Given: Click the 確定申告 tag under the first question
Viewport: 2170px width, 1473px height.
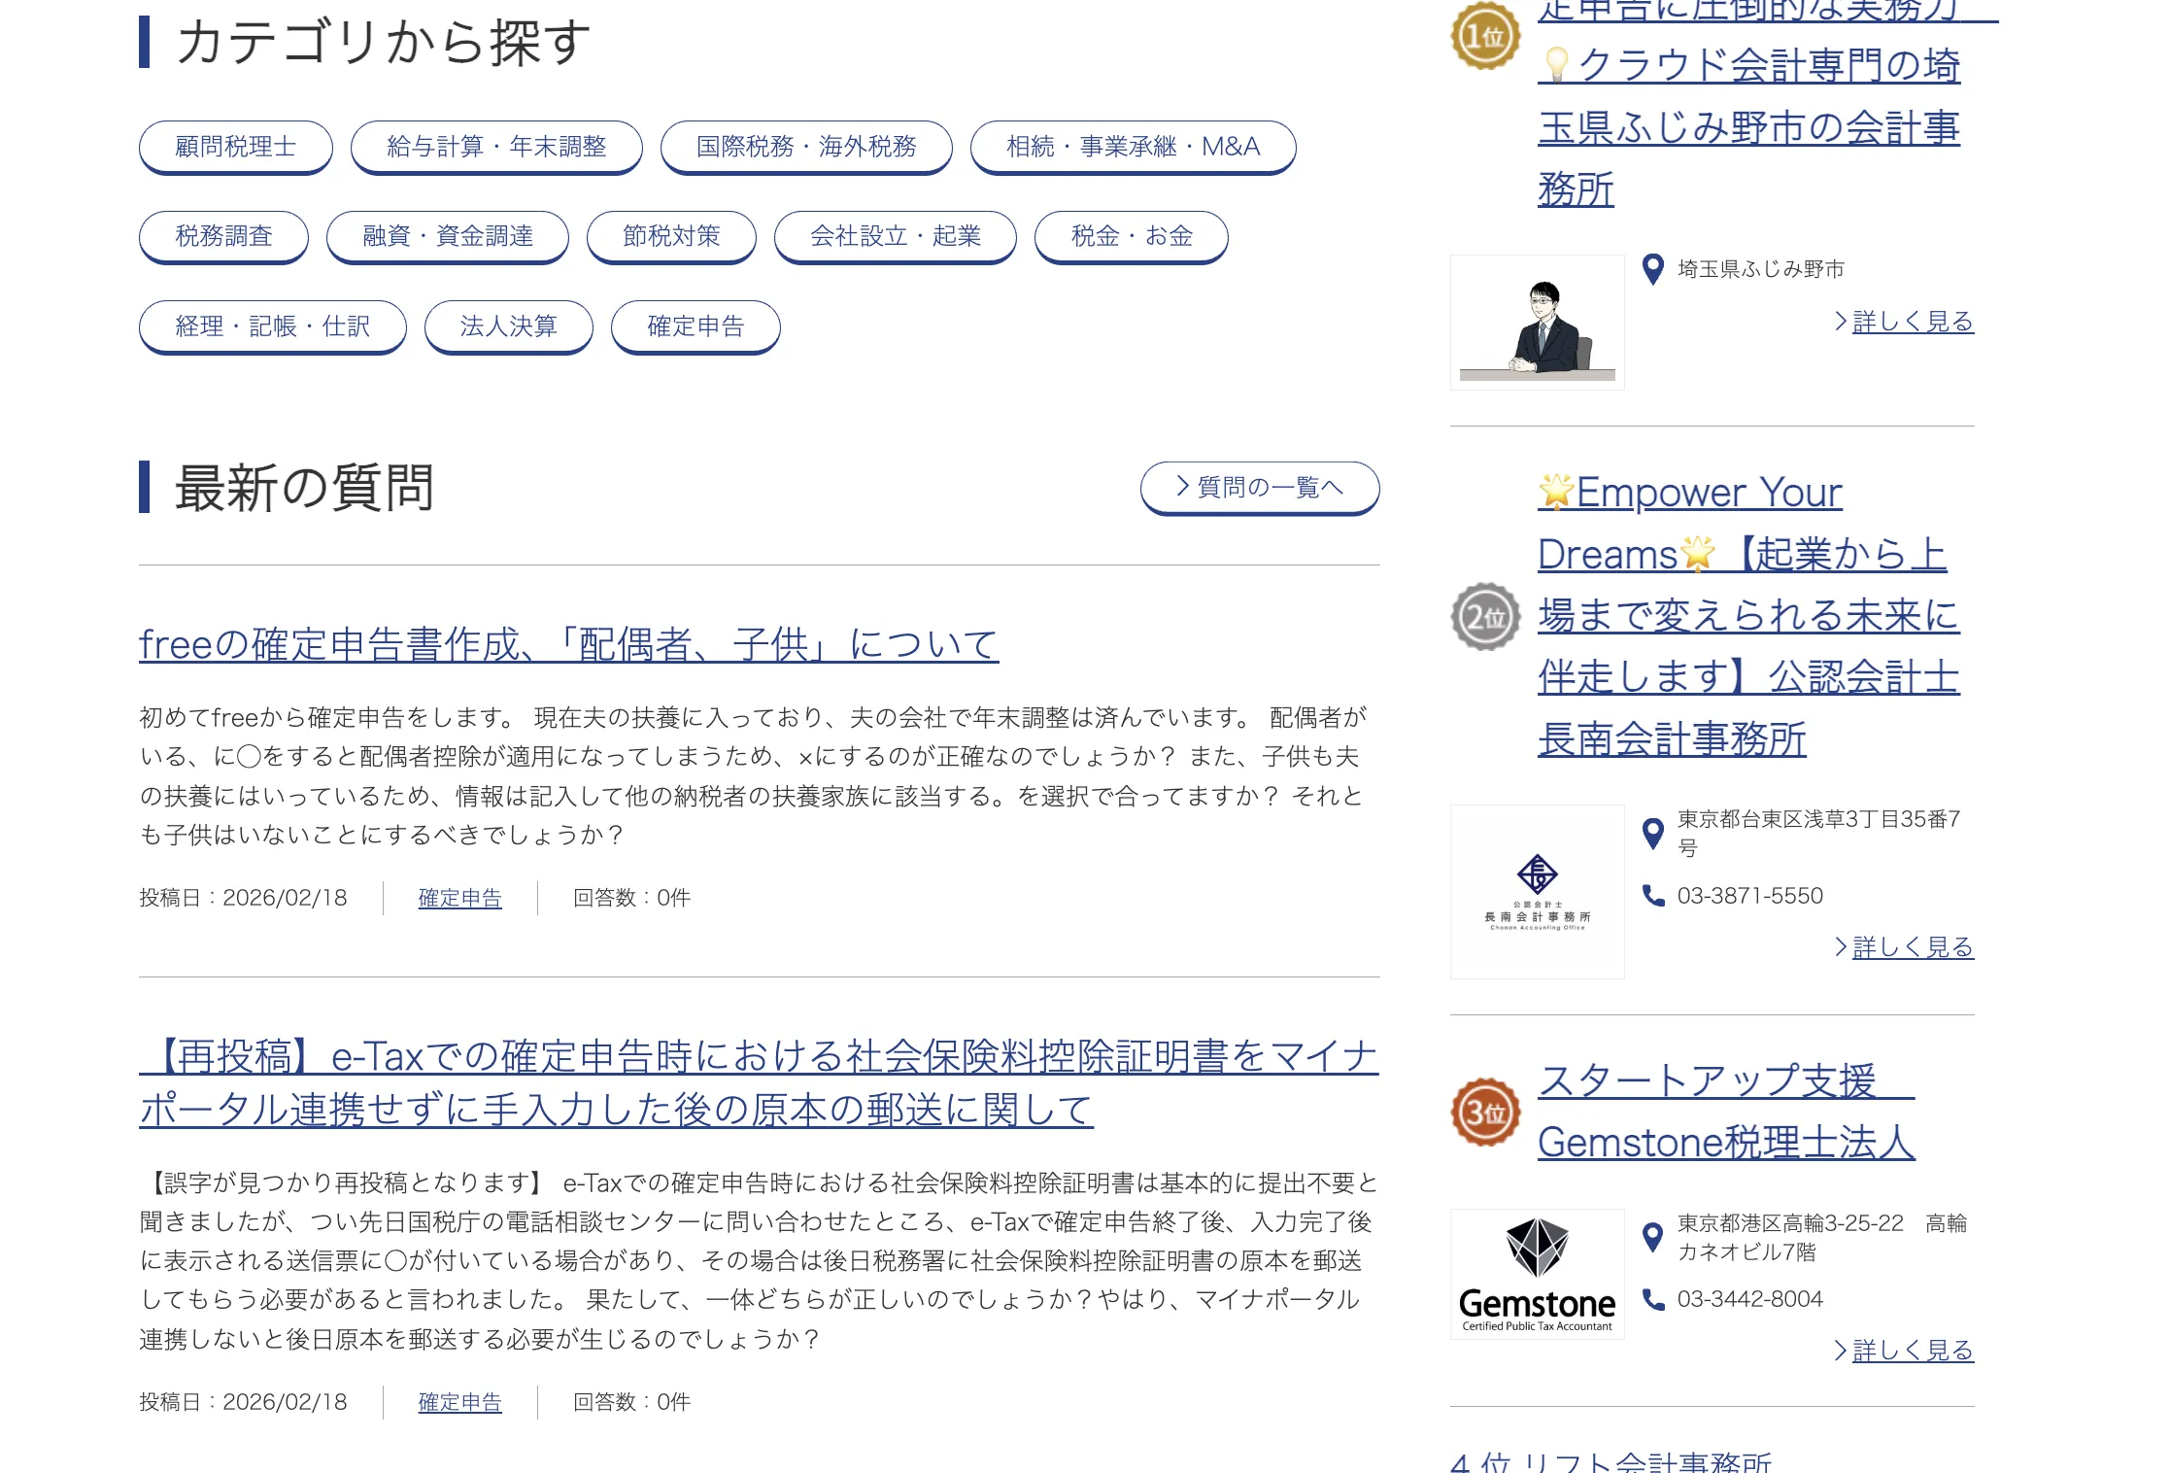Looking at the screenshot, I should (458, 898).
